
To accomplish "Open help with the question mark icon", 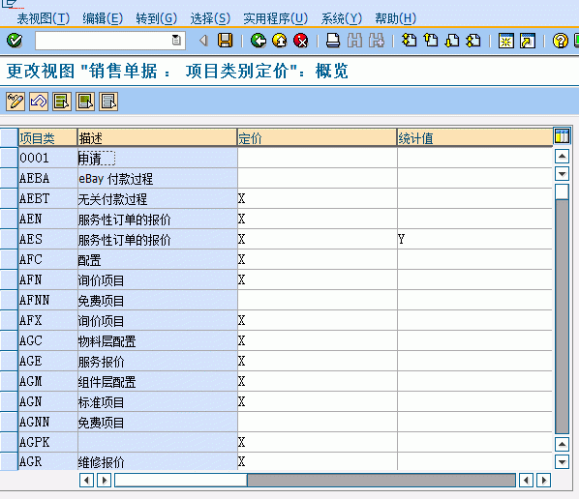I will point(561,41).
